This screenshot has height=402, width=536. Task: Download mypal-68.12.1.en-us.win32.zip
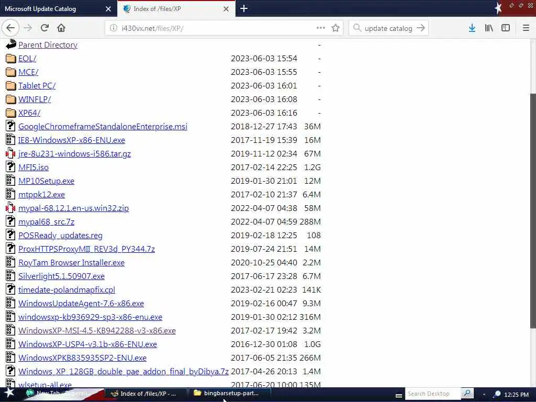(73, 208)
